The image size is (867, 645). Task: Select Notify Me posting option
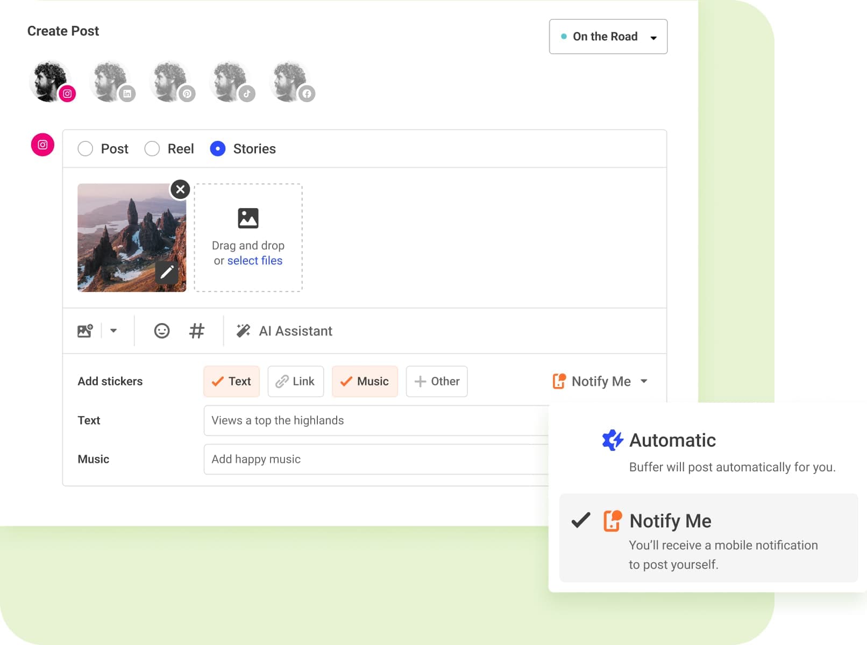tap(708, 538)
